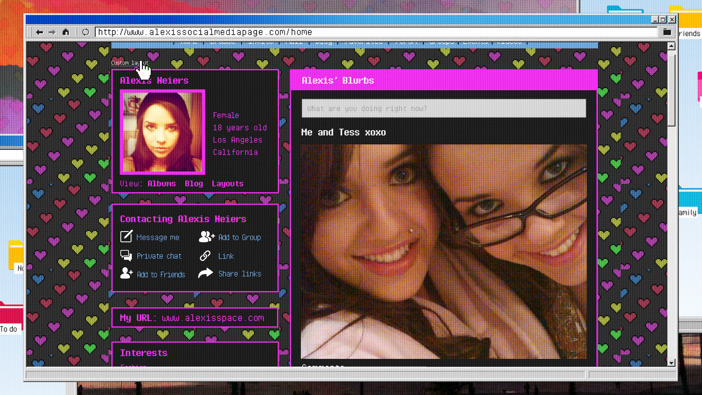Click the browser back arrow
The height and width of the screenshot is (395, 702).
(x=39, y=32)
